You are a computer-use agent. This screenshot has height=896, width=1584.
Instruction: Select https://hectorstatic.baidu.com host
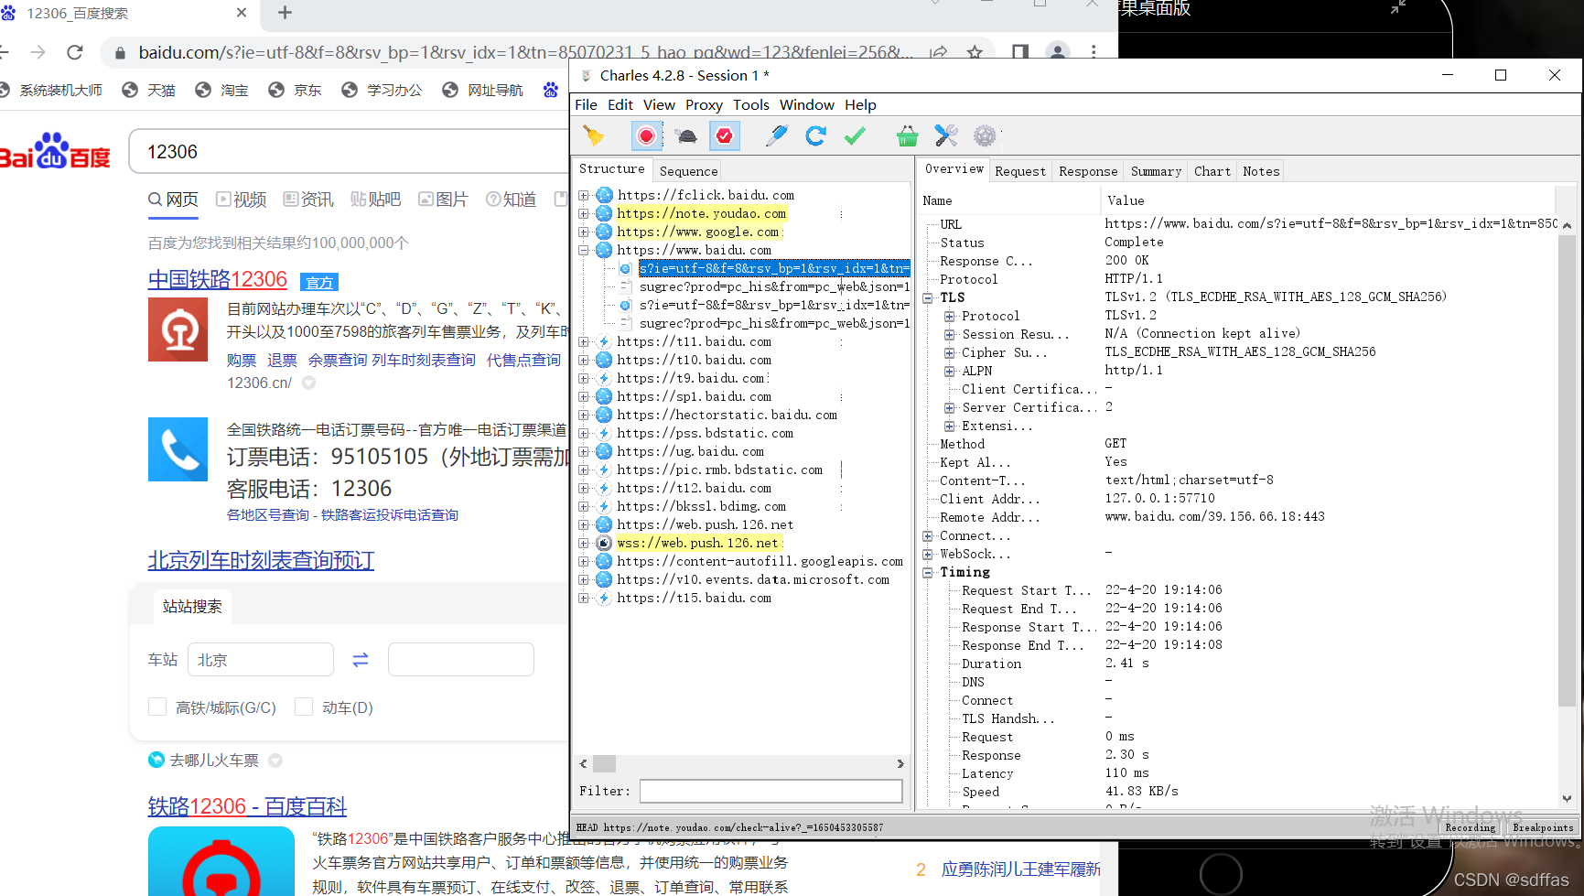pos(727,415)
